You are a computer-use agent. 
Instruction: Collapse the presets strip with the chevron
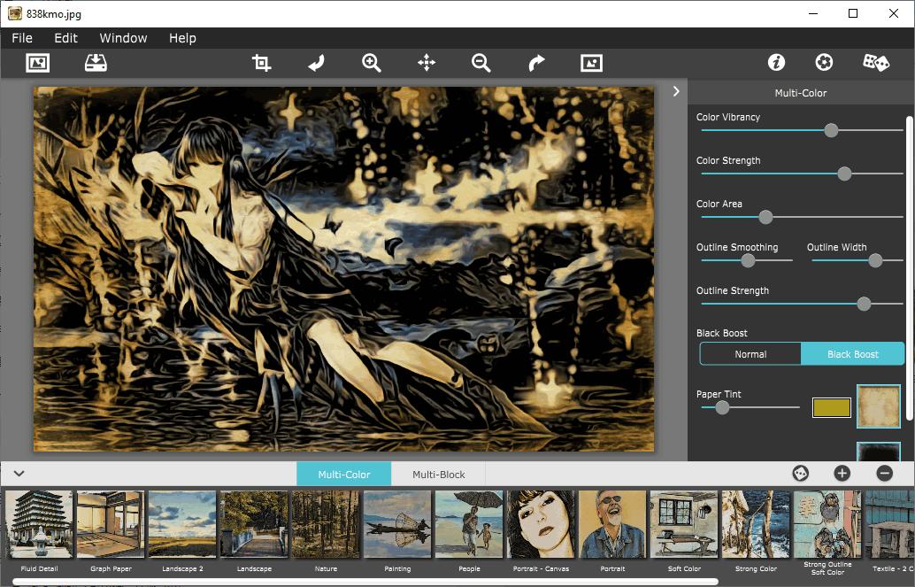pos(19,473)
